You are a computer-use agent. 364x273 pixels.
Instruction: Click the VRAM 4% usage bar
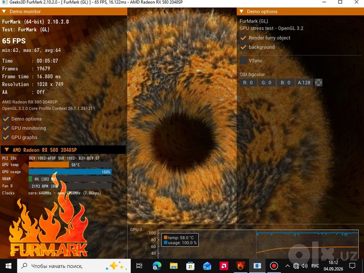pyautogui.click(x=70, y=179)
